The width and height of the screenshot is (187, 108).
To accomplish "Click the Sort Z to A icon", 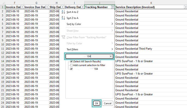I will [x=63, y=18].
